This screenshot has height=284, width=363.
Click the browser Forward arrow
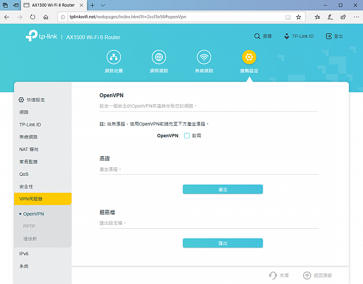[20, 17]
